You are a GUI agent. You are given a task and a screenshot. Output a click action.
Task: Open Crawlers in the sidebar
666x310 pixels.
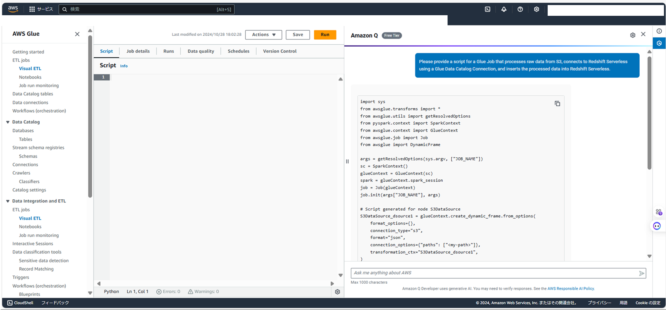[x=21, y=173]
